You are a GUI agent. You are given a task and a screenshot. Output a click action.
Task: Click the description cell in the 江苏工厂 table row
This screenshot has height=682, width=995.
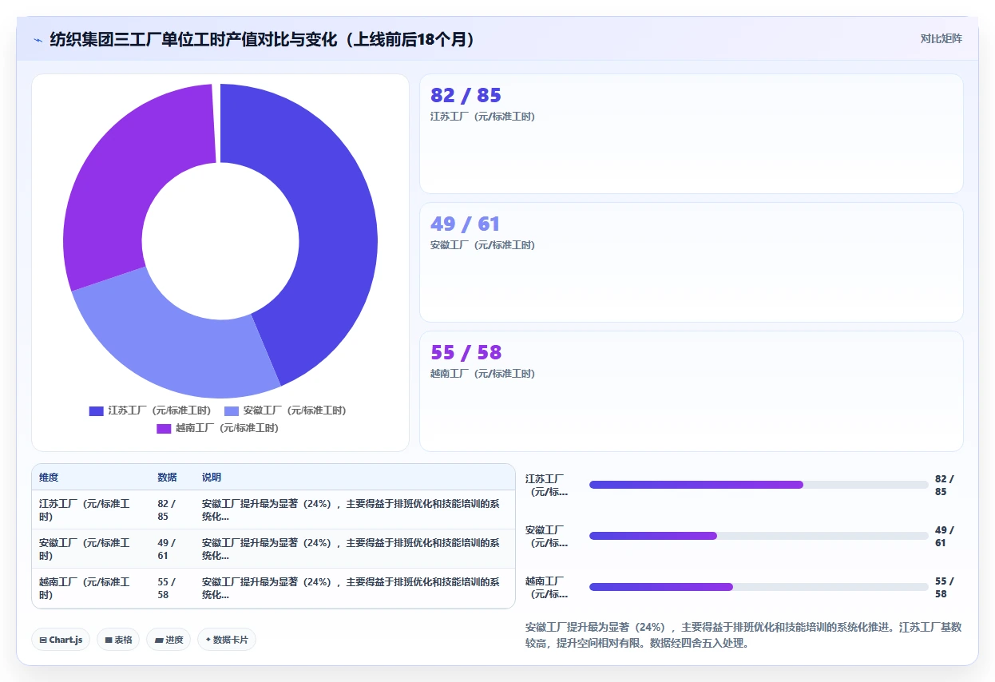click(x=355, y=510)
